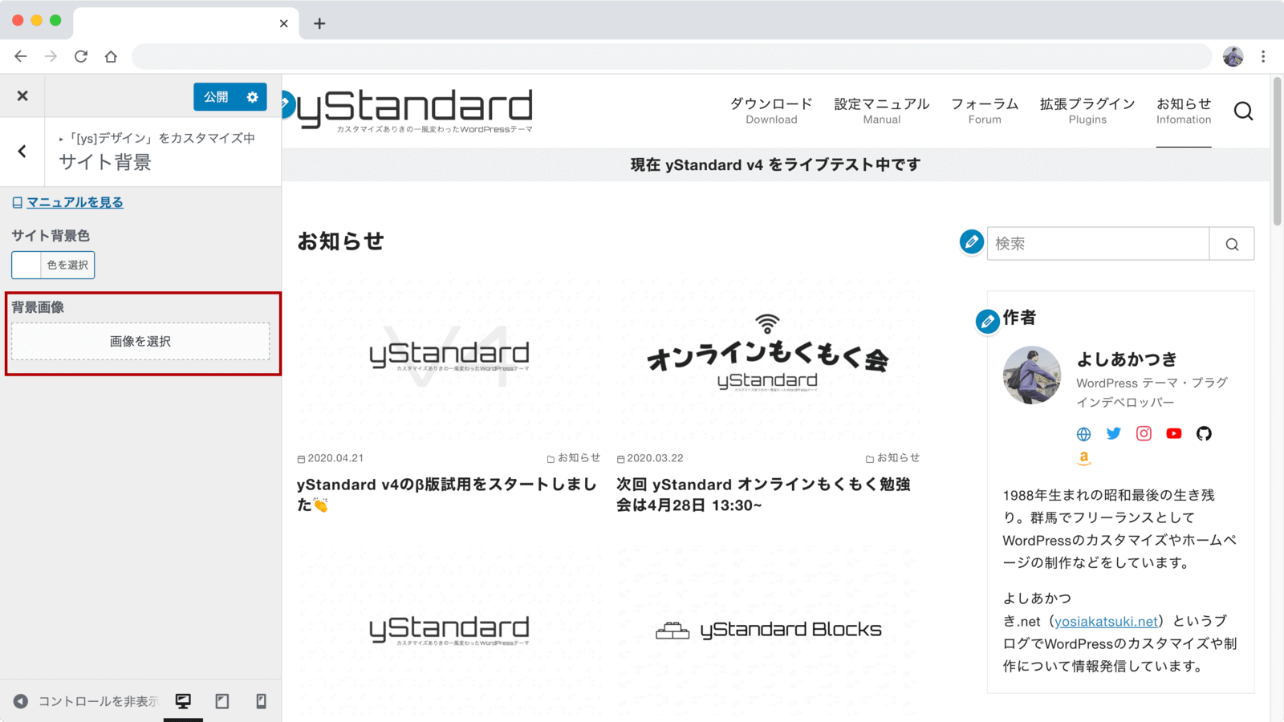
Task: Switch to tablet preview icon
Action: pos(222,701)
